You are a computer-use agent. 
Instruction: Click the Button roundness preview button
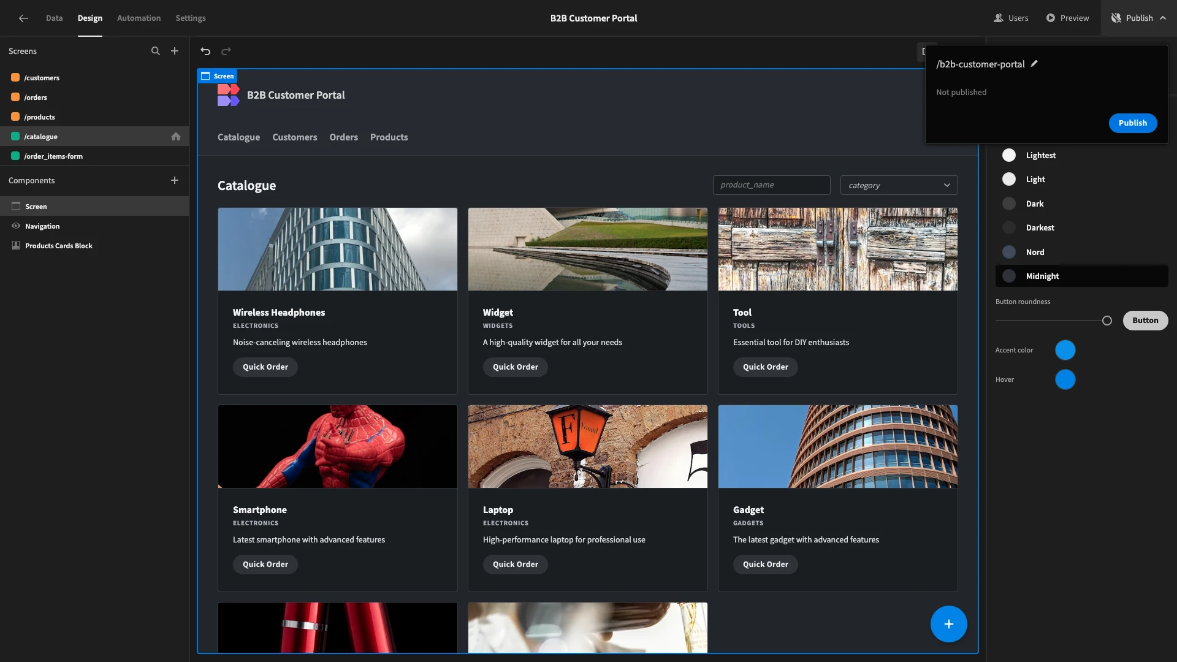[1145, 320]
